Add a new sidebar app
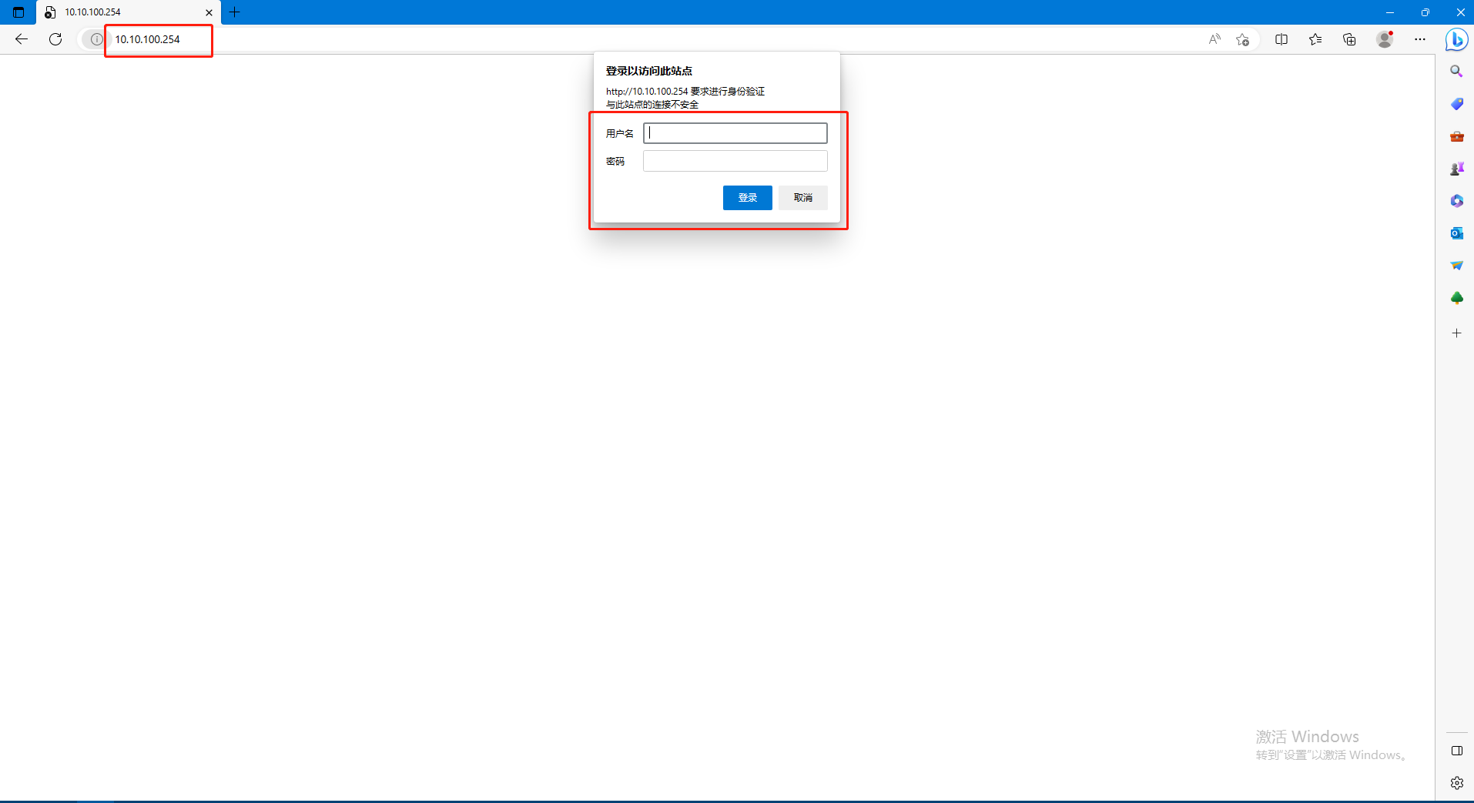Screen dimensions: 1474x803 click(1456, 333)
